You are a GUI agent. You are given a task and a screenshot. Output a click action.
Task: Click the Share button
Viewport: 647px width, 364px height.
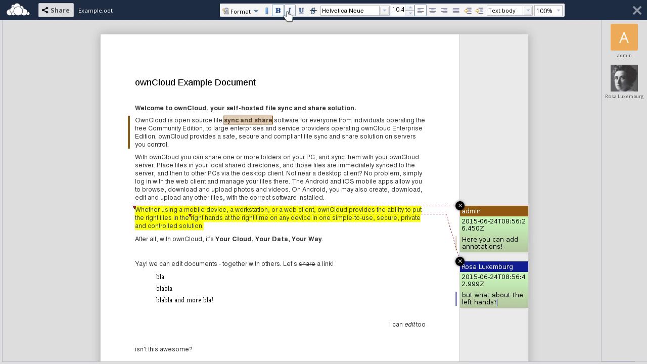tap(56, 10)
